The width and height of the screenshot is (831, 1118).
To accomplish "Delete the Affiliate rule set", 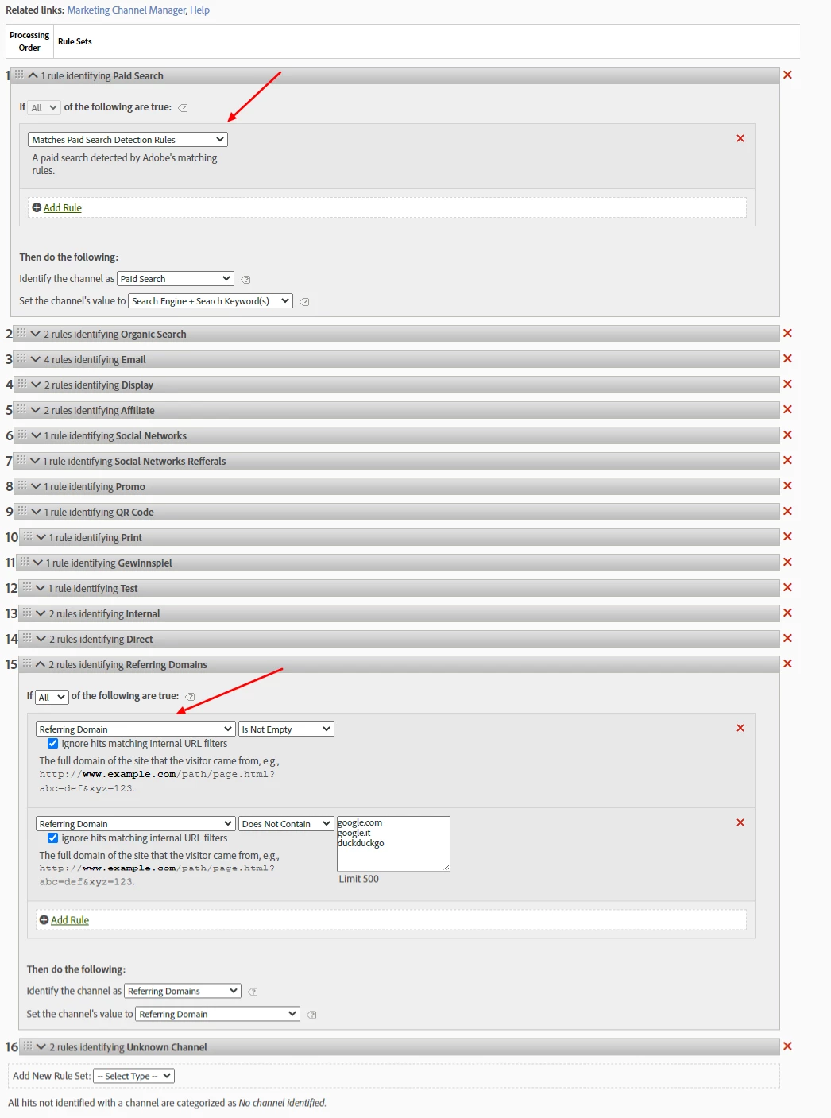I will [787, 409].
